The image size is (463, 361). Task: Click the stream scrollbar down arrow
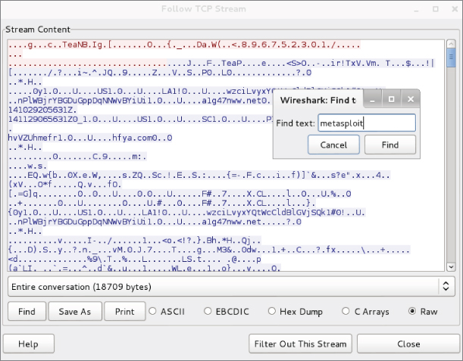451,267
